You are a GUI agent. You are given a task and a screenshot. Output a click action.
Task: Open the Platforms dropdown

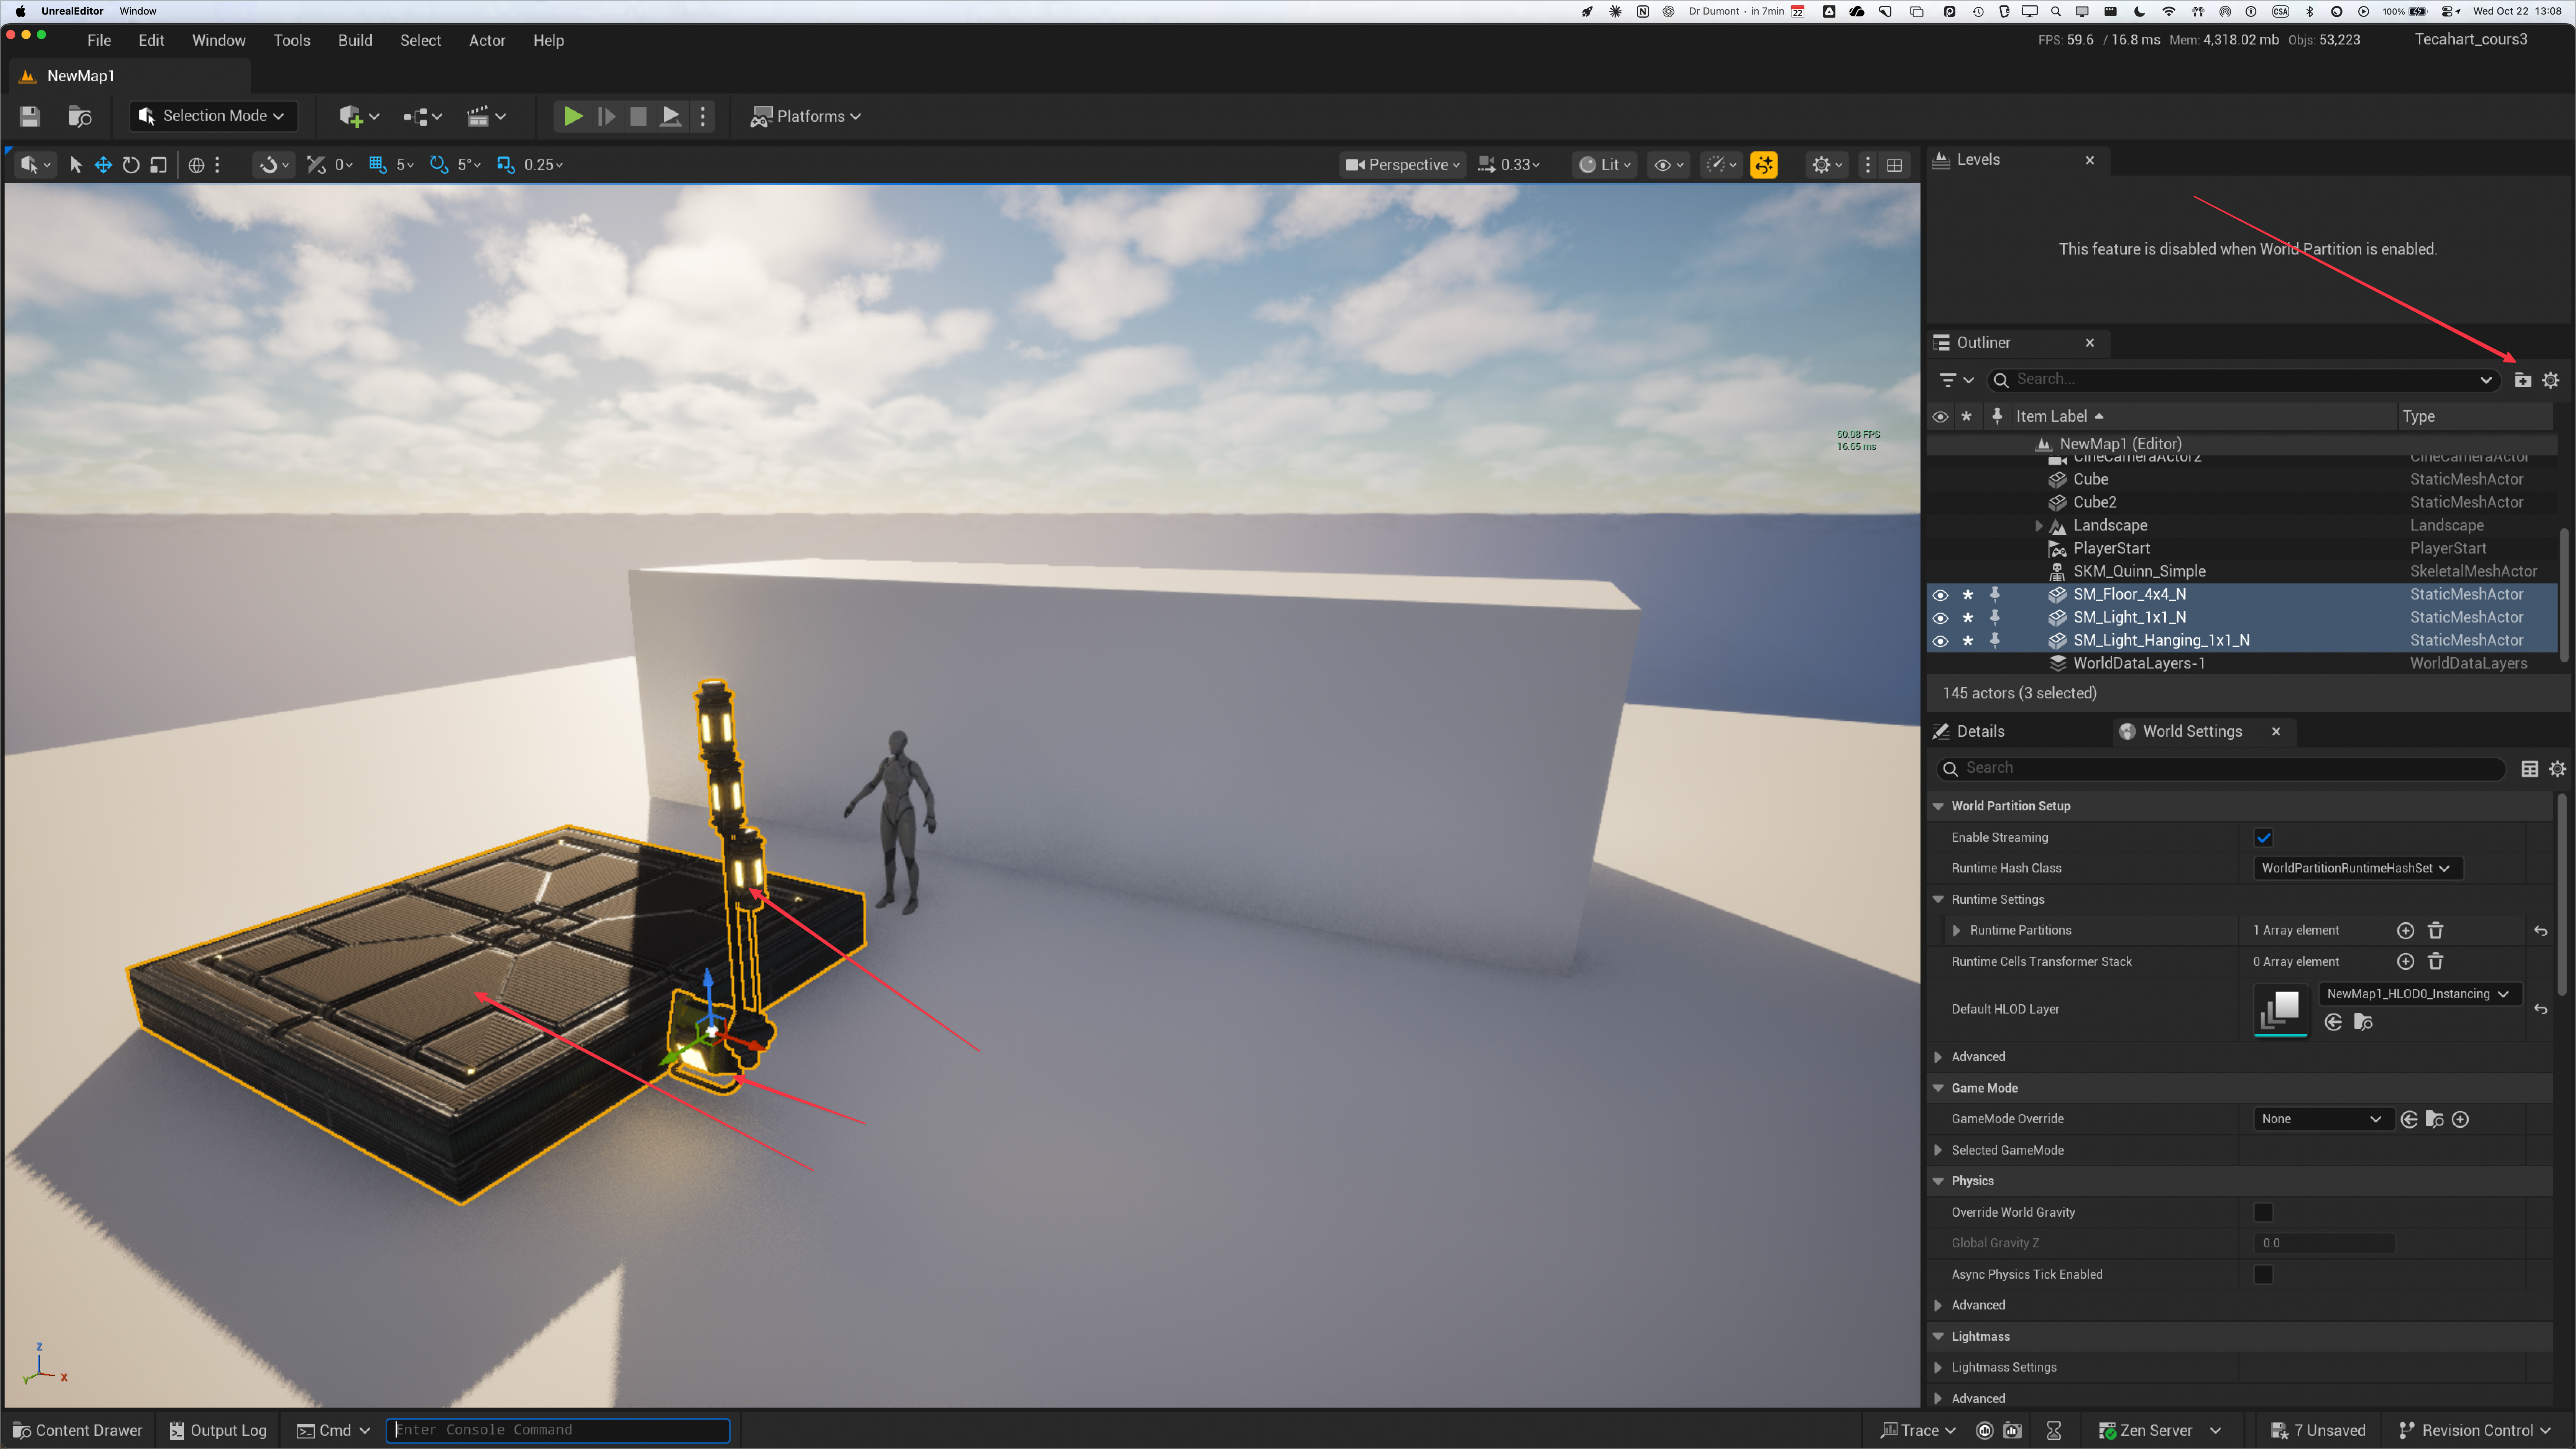(806, 116)
